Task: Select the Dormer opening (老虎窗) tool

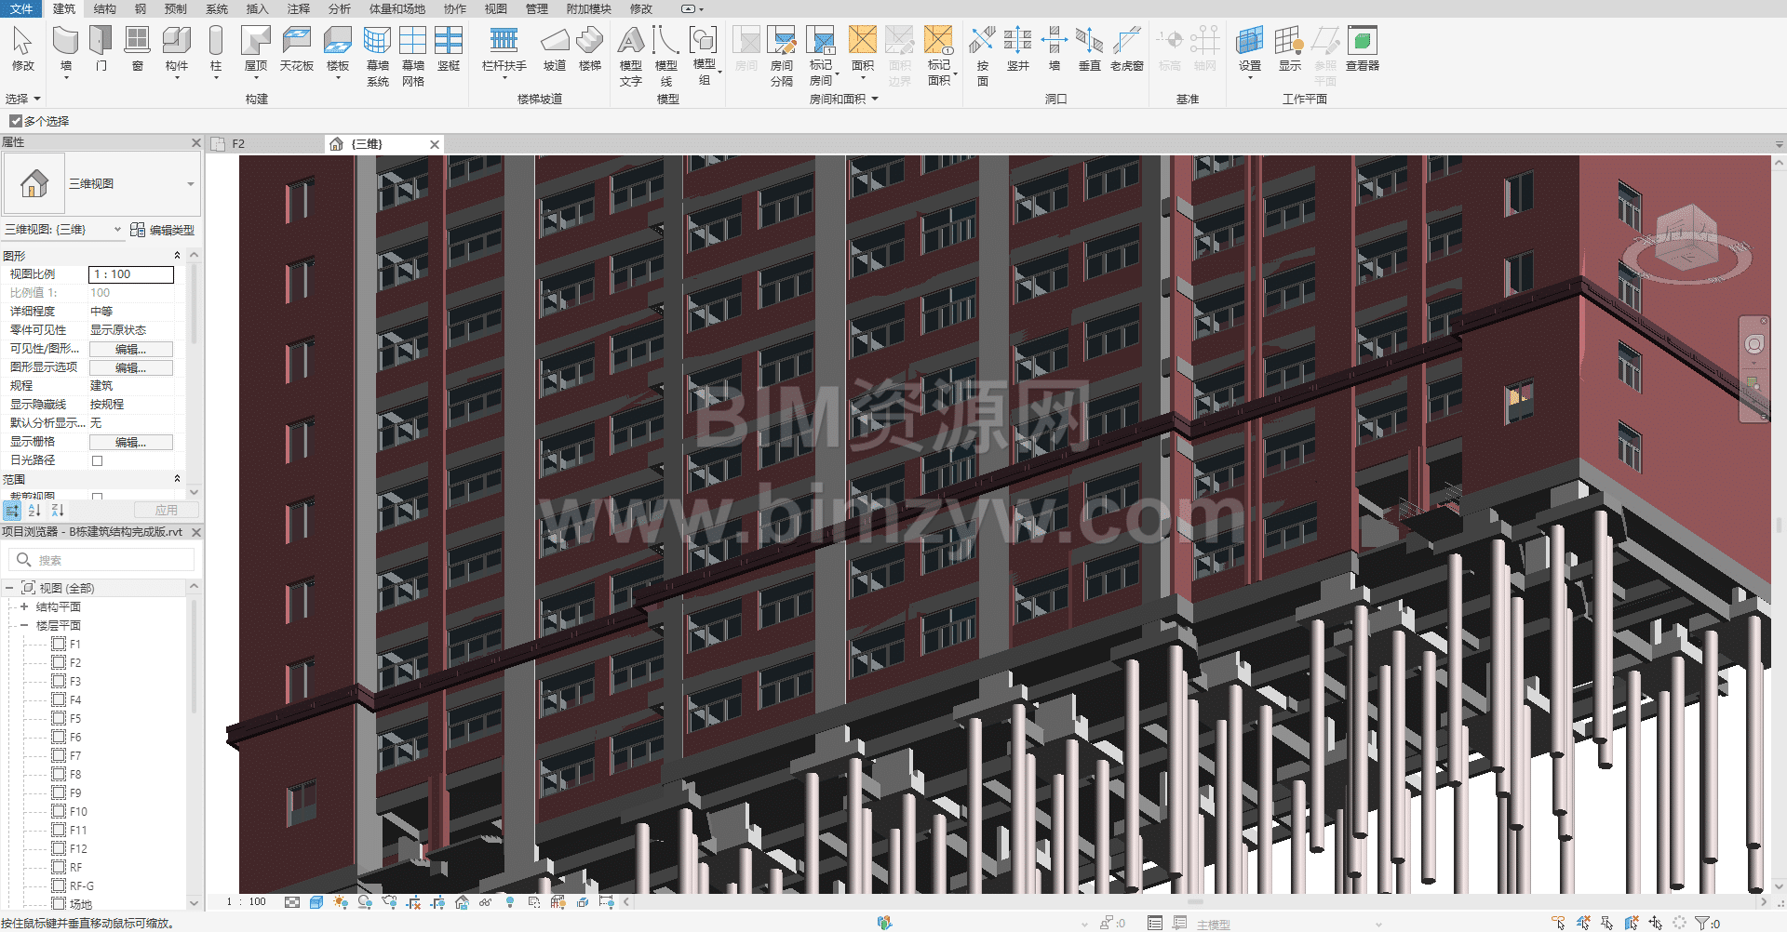Action: 1127,49
